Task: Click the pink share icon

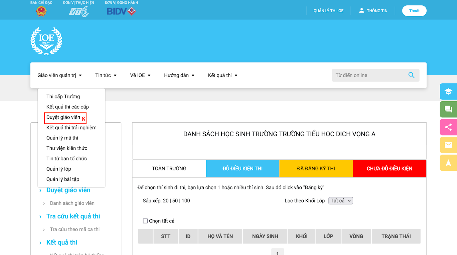Action: (x=448, y=127)
